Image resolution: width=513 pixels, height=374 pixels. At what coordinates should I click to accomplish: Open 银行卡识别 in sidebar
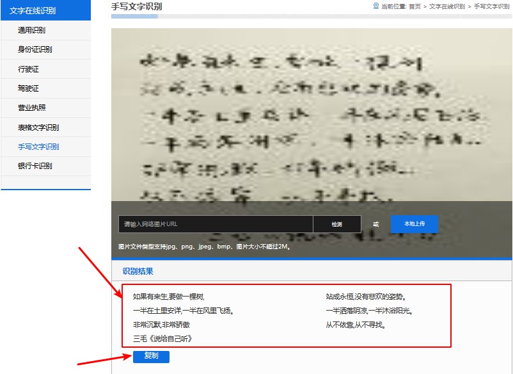[x=35, y=166]
